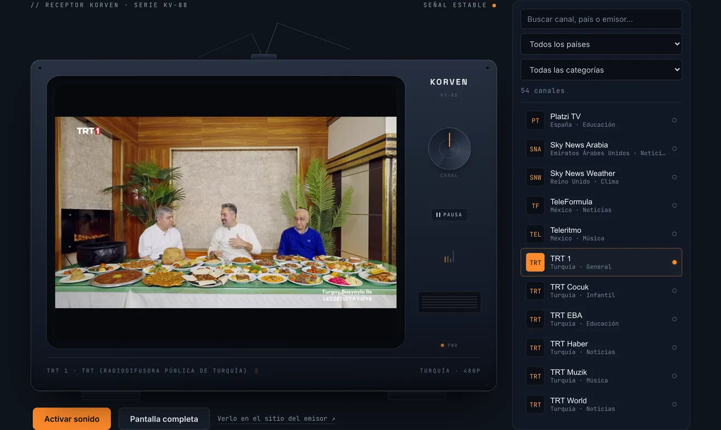Open the Todas las categorías dropdown
Image resolution: width=721 pixels, height=430 pixels.
pyautogui.click(x=601, y=70)
